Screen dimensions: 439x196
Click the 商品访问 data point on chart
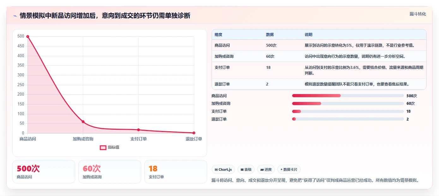[x=28, y=37]
